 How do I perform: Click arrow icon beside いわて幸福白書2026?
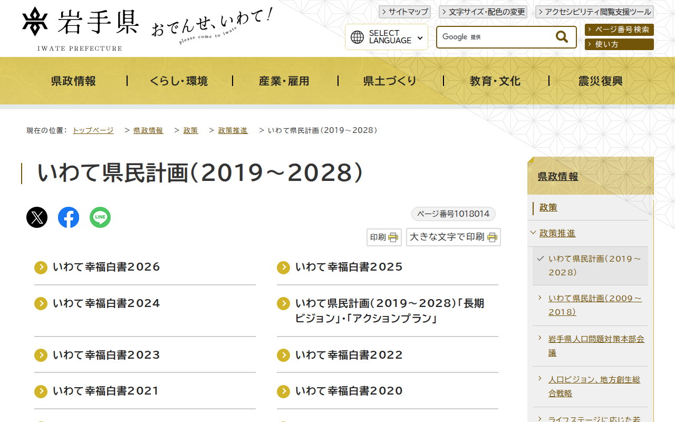click(x=41, y=267)
